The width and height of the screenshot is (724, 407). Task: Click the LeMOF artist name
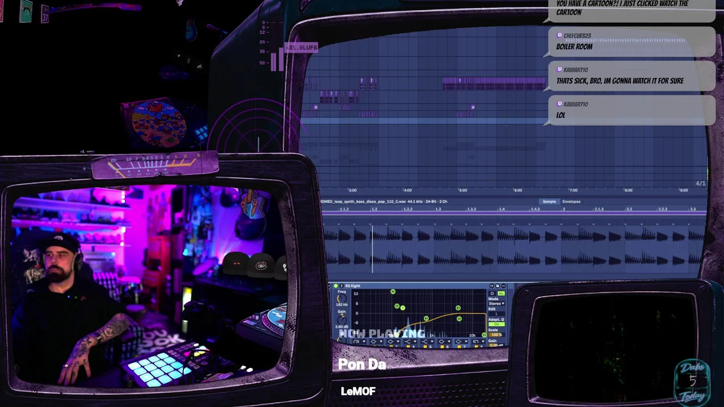point(358,391)
